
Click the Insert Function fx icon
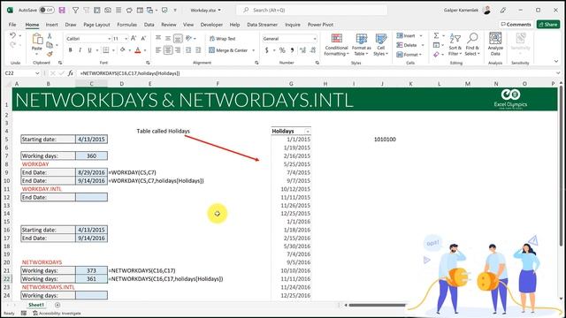(71, 73)
